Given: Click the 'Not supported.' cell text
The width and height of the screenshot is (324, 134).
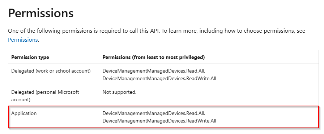Looking at the screenshot, I should coord(119,92).
